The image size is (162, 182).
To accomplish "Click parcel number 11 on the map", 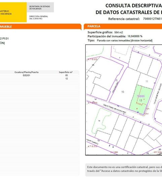I will pyautogui.click(x=147, y=82).
